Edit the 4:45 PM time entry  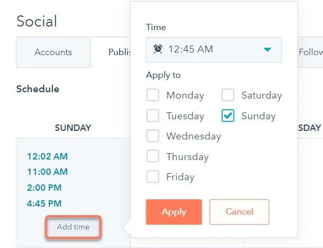44,203
